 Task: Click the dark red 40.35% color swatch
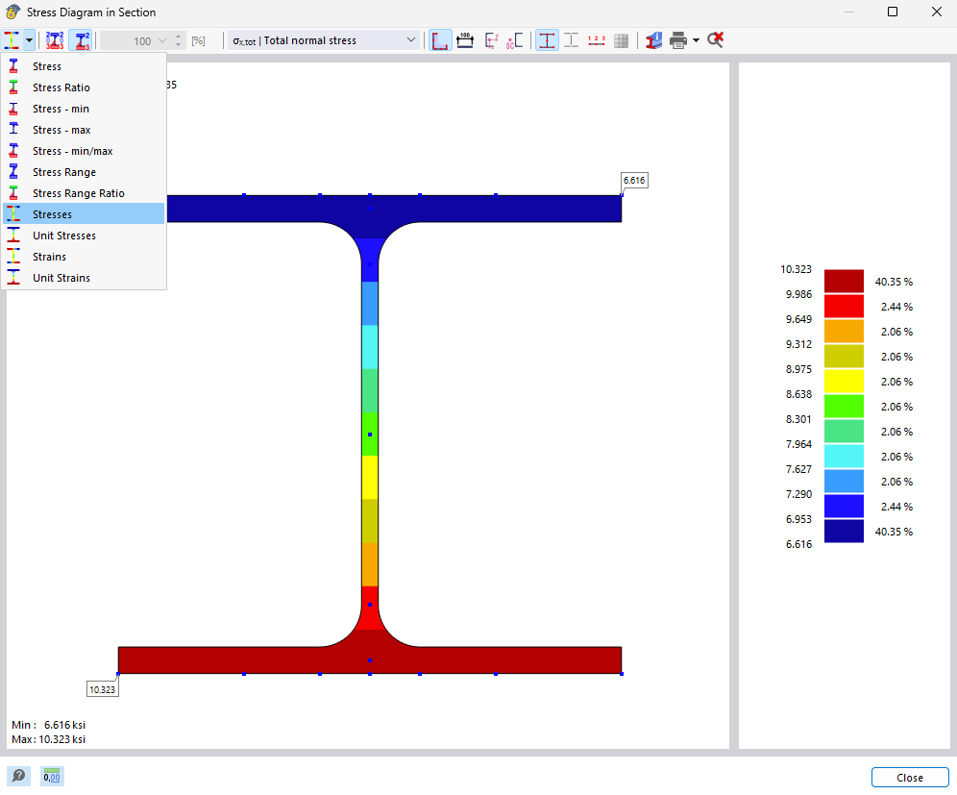tap(844, 281)
